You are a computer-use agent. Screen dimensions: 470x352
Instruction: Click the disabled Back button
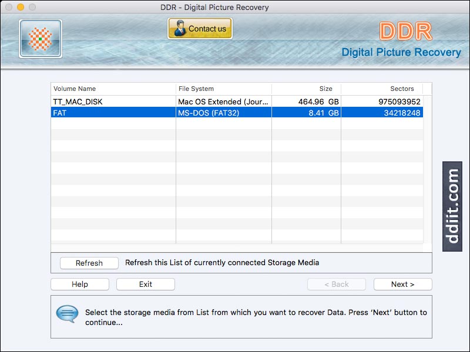coord(336,284)
